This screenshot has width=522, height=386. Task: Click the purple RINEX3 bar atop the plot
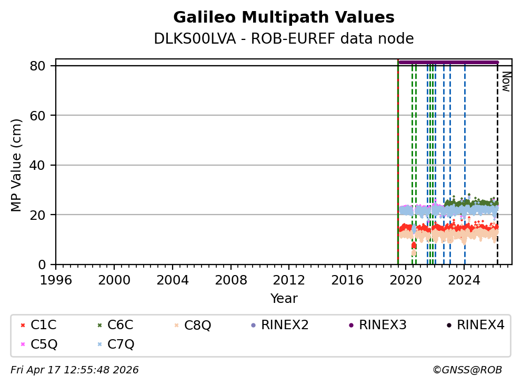(448, 62)
